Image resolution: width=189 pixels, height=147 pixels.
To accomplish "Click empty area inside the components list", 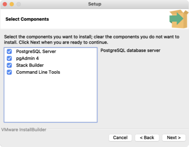I will (x=51, y=99).
